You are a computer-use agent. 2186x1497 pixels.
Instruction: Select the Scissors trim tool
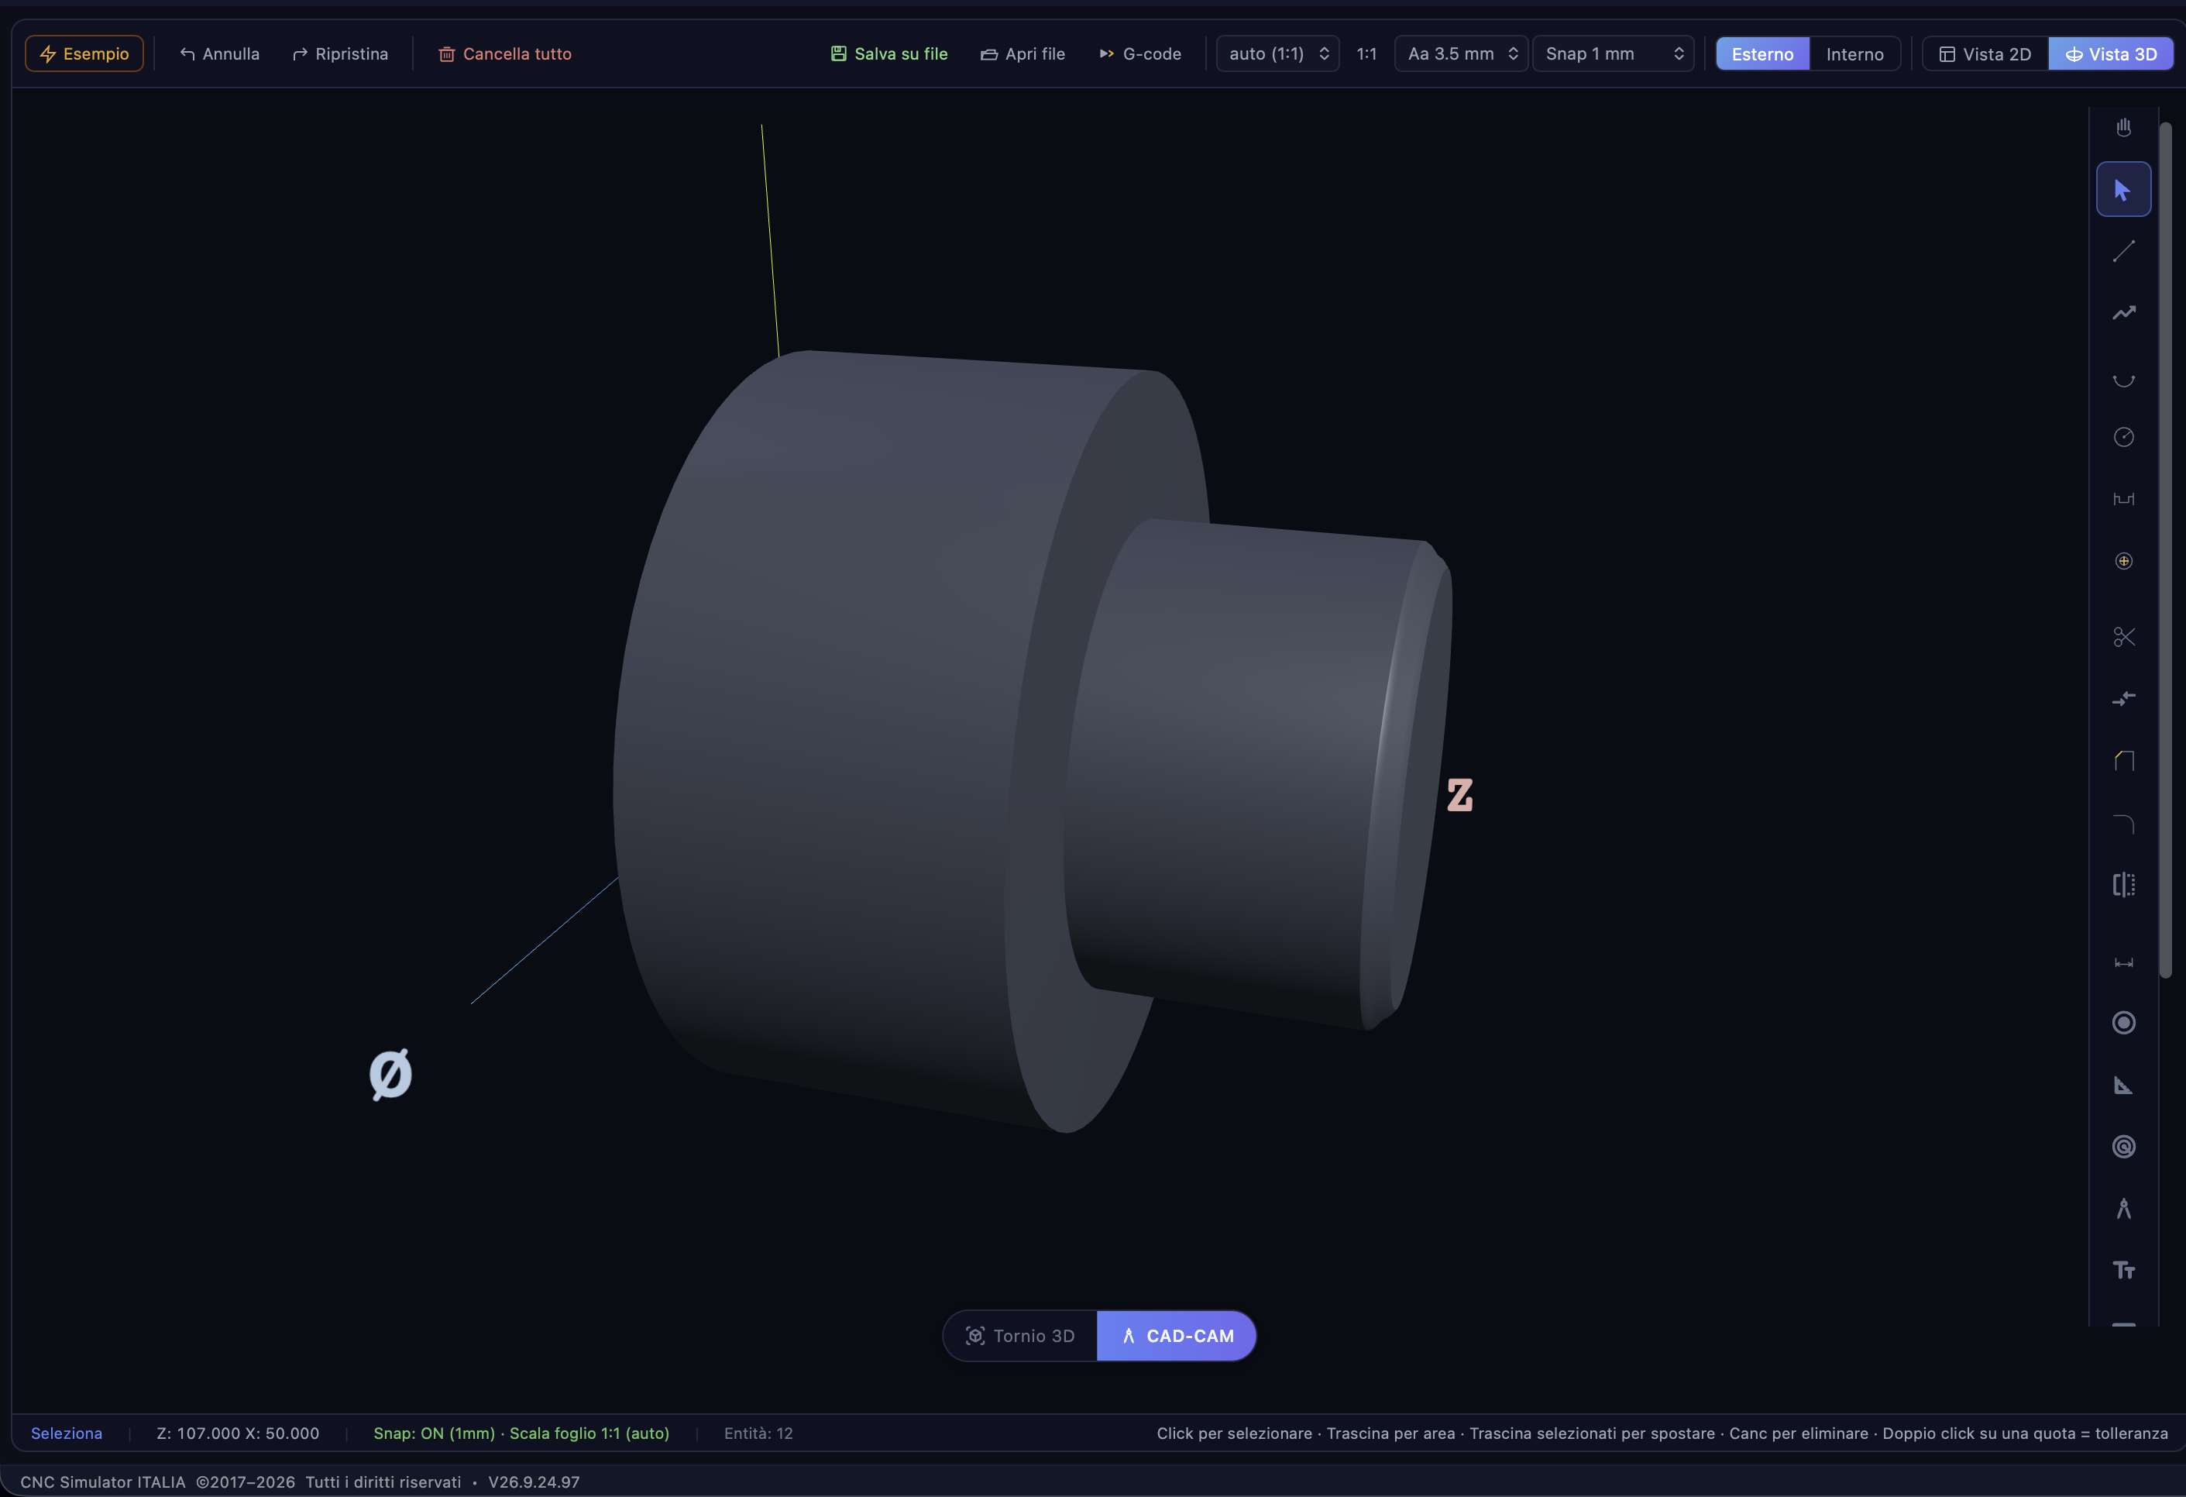tap(2123, 637)
